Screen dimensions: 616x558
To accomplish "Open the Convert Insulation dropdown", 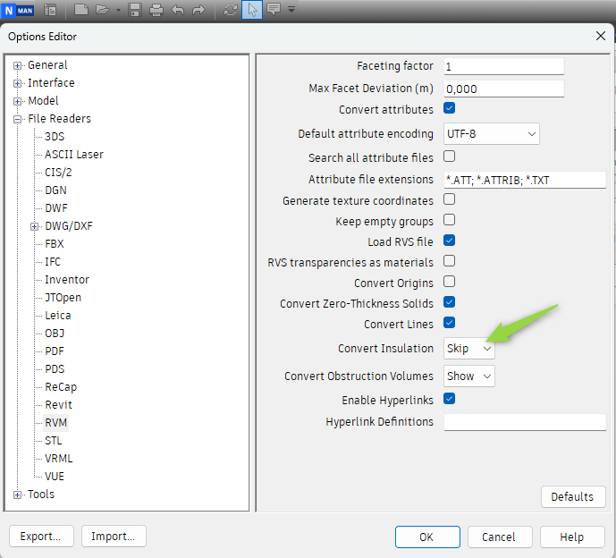I will click(469, 349).
